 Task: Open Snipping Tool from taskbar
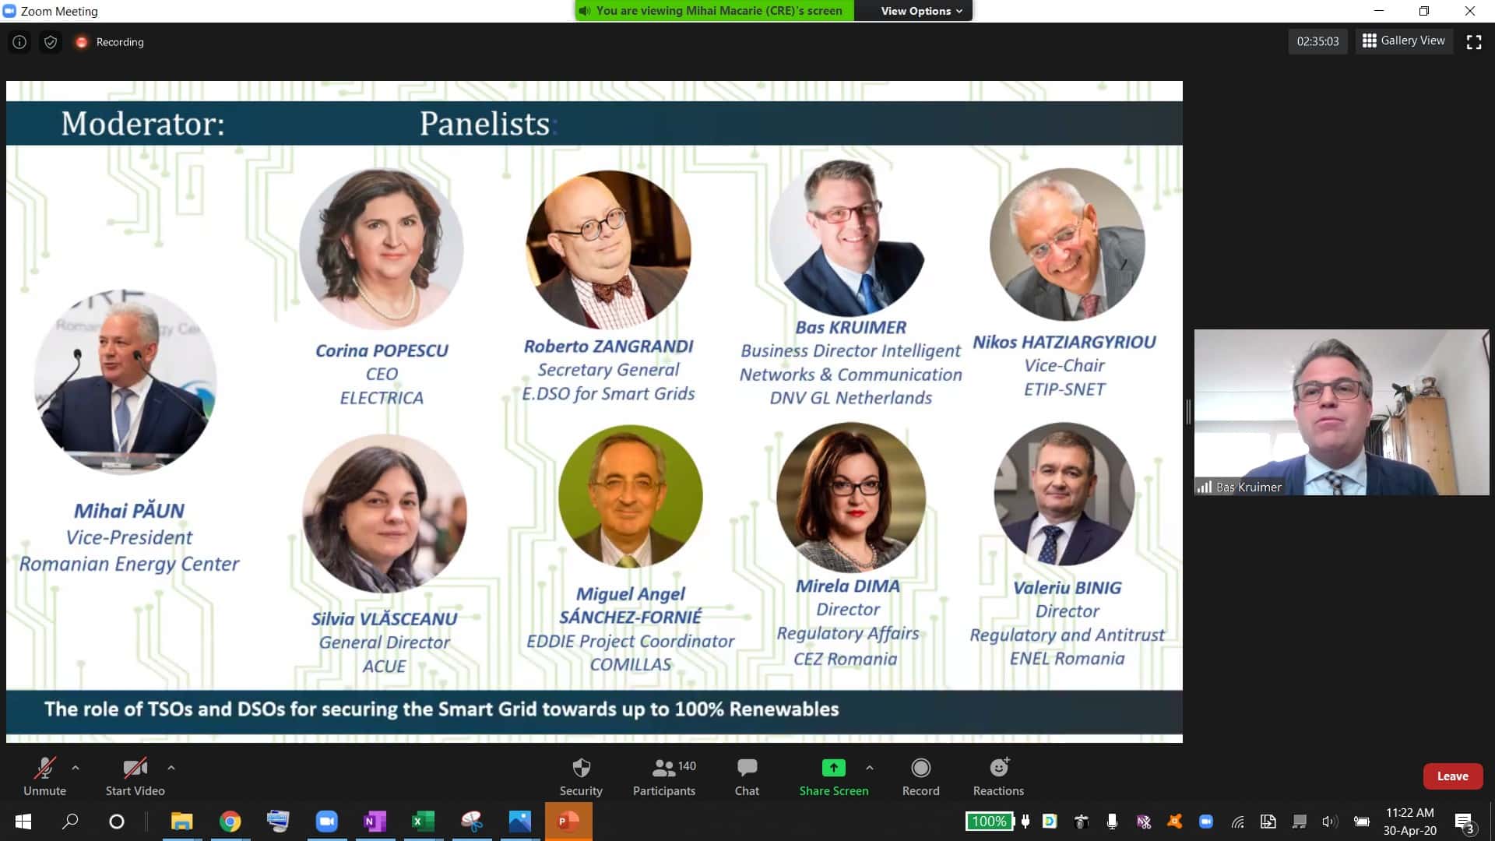pos(472,822)
